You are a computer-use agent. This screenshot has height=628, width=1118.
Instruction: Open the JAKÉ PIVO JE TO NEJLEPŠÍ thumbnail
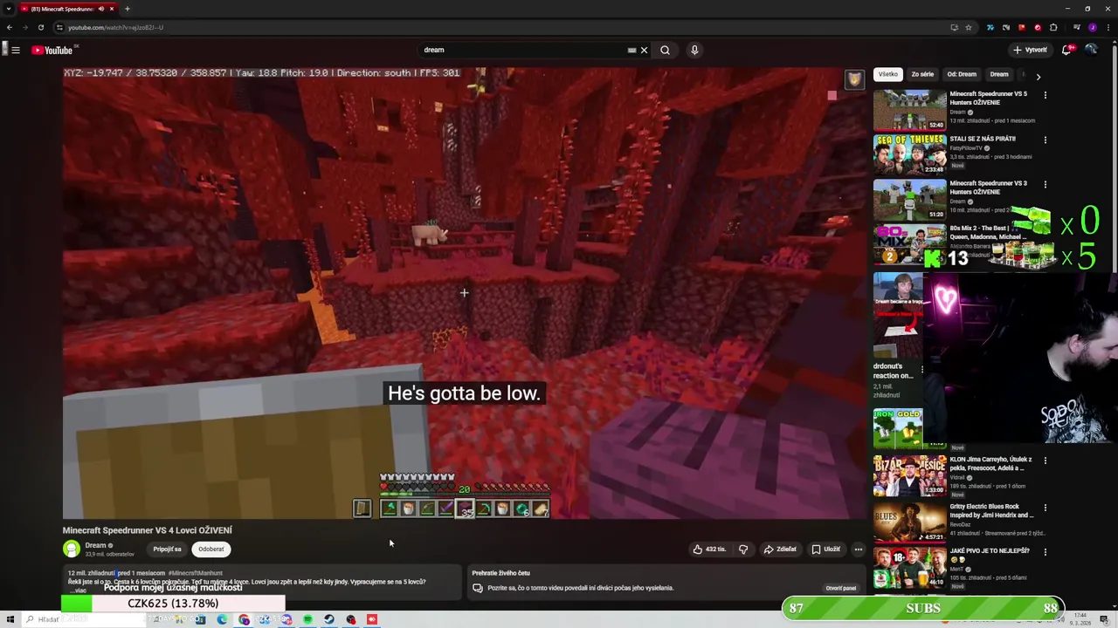coord(910,567)
